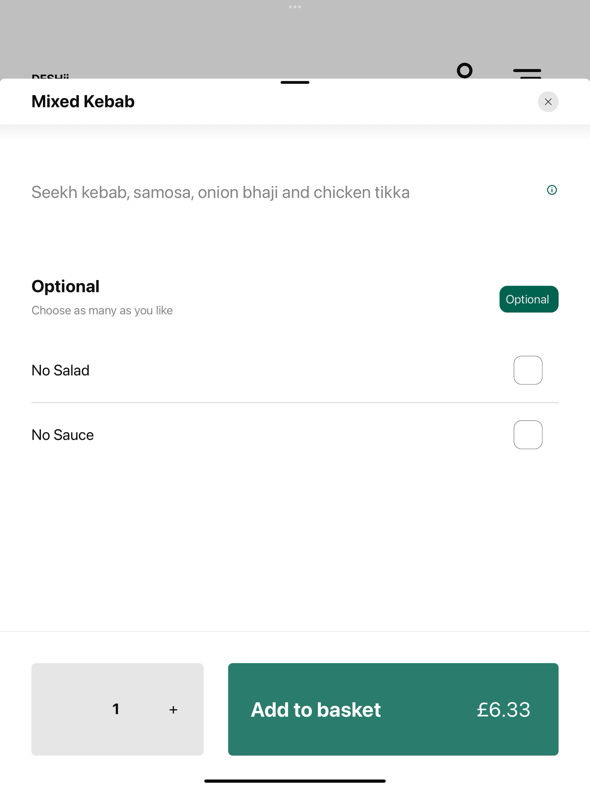The width and height of the screenshot is (590, 787).
Task: Tap the home indicator bar at bottom
Action: tap(295, 781)
